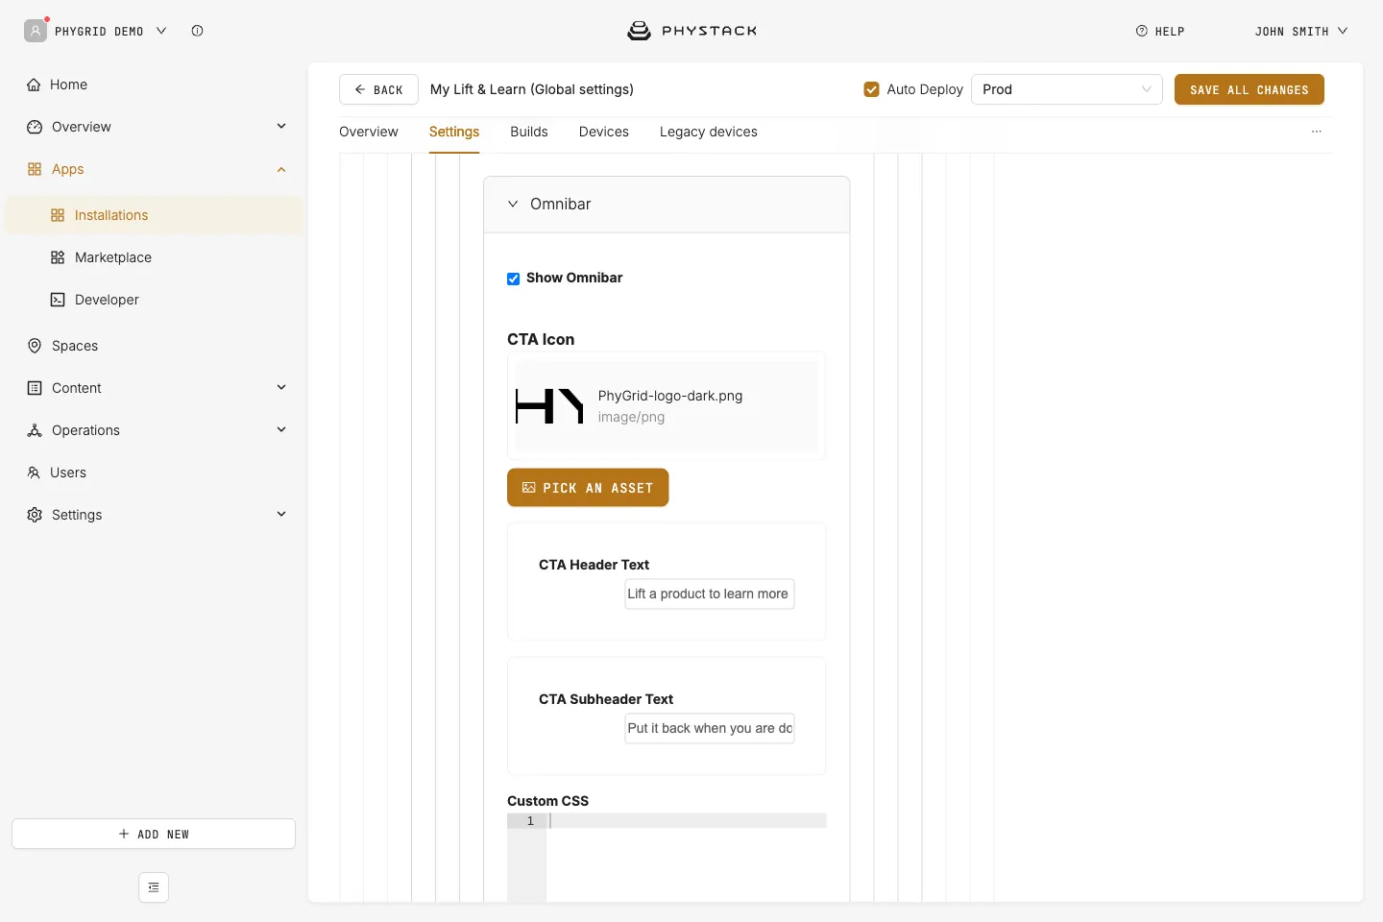Click Save All Changes
The height and width of the screenshot is (922, 1383).
(x=1250, y=89)
